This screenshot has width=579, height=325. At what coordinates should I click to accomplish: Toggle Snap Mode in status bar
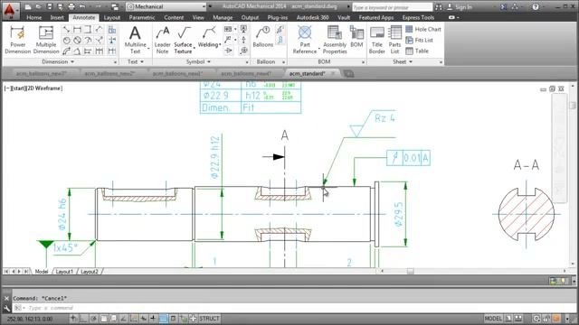click(x=73, y=319)
